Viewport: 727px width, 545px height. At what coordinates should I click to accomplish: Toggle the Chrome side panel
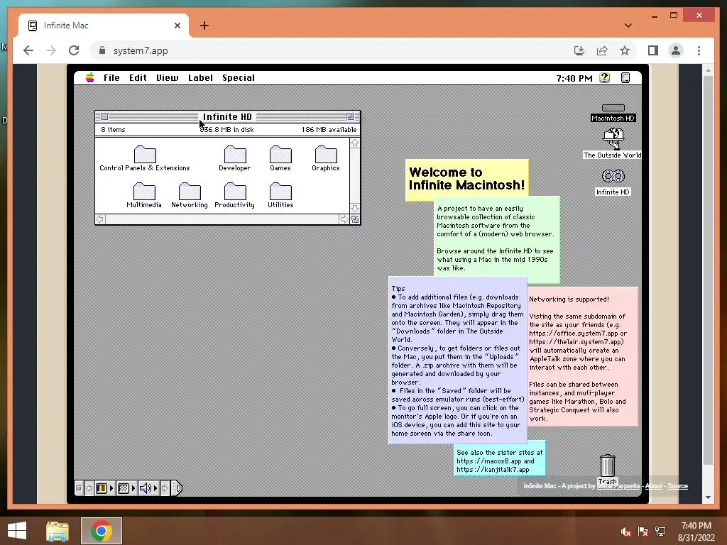(x=653, y=50)
